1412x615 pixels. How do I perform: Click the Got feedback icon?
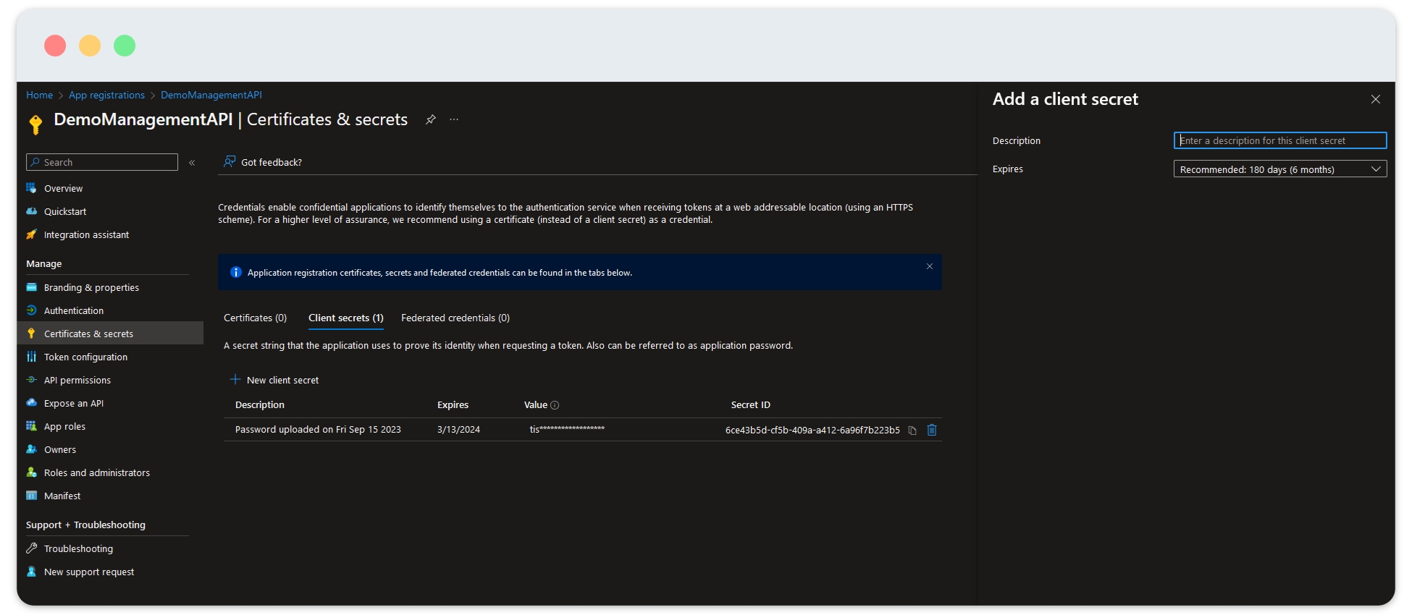230,161
